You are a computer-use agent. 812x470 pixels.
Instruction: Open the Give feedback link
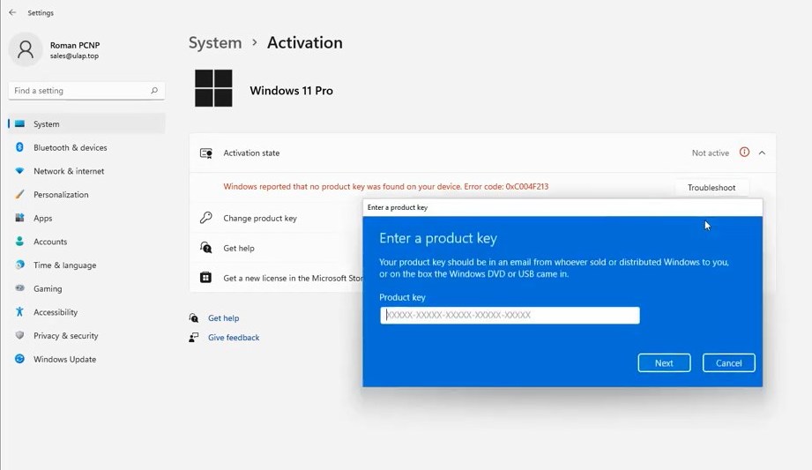[234, 338]
